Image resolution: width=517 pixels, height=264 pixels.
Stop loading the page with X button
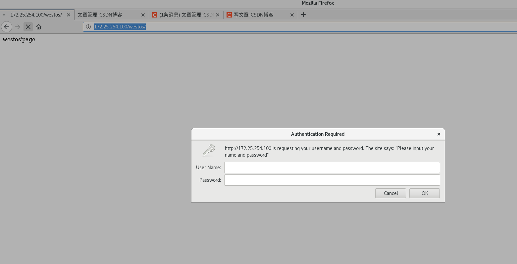pyautogui.click(x=28, y=27)
